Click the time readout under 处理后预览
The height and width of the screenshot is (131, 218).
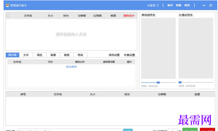(187, 86)
